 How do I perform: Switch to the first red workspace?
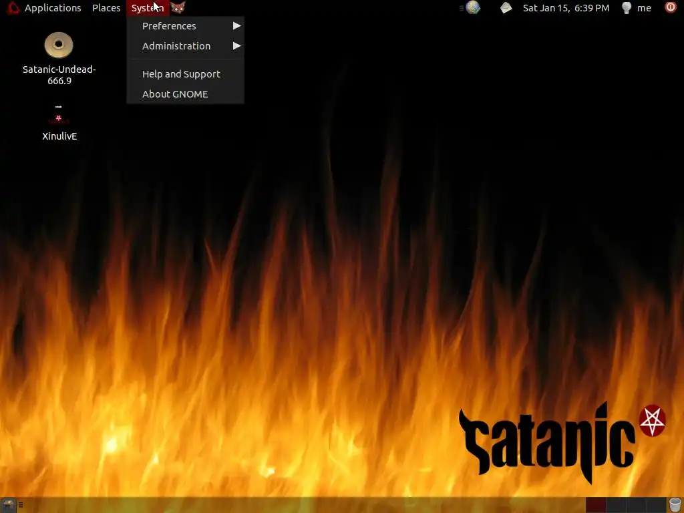point(595,505)
